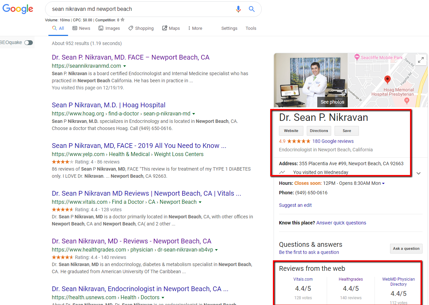Viewport: 429px width, 305px height.
Task: Open dropdown arrow next to vitals.com breadcrumb
Action: point(200,202)
